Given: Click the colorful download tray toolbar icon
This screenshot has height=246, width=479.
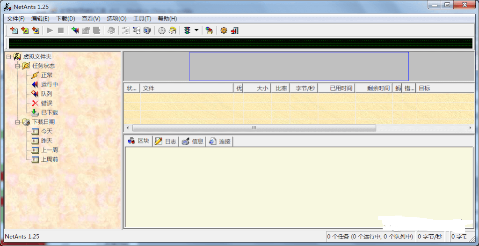Looking at the screenshot, I should [x=209, y=30].
